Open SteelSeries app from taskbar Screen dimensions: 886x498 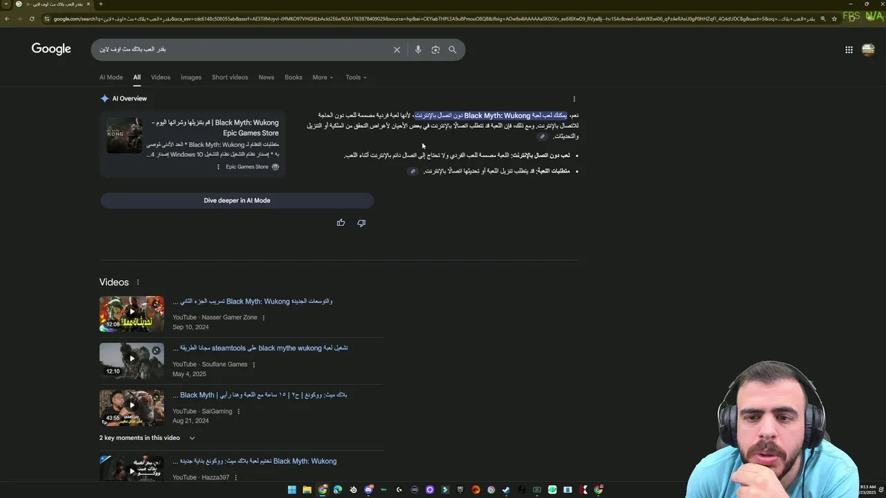tap(353, 490)
